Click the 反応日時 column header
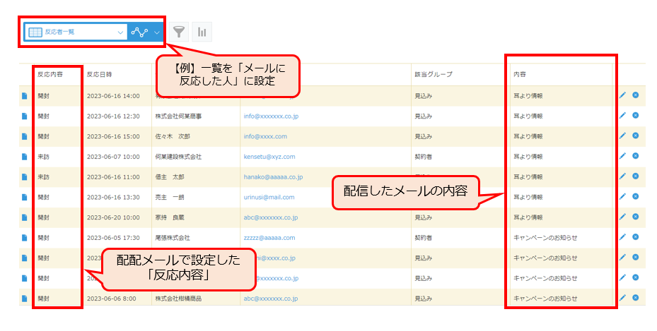The width and height of the screenshot is (657, 331). 99,74
